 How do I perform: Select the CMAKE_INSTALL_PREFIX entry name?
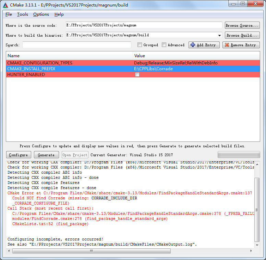31,69
